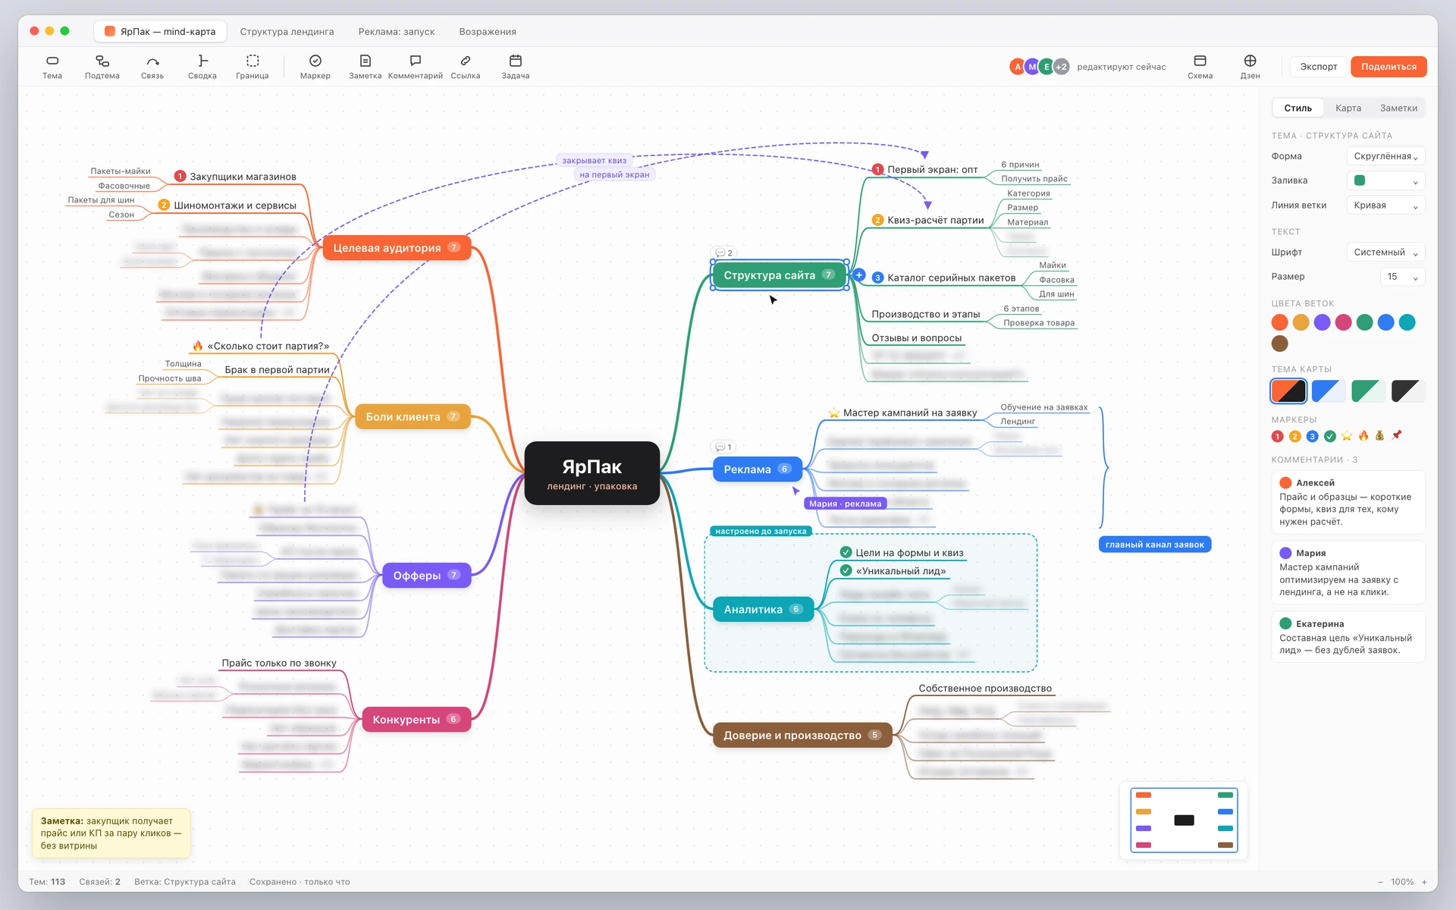Add a Подтема subtopic from toolbar
This screenshot has height=910, width=1456.
(x=102, y=67)
